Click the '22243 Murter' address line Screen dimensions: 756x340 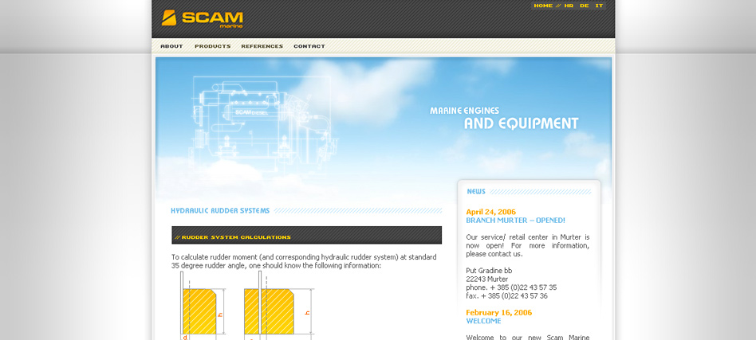487,279
